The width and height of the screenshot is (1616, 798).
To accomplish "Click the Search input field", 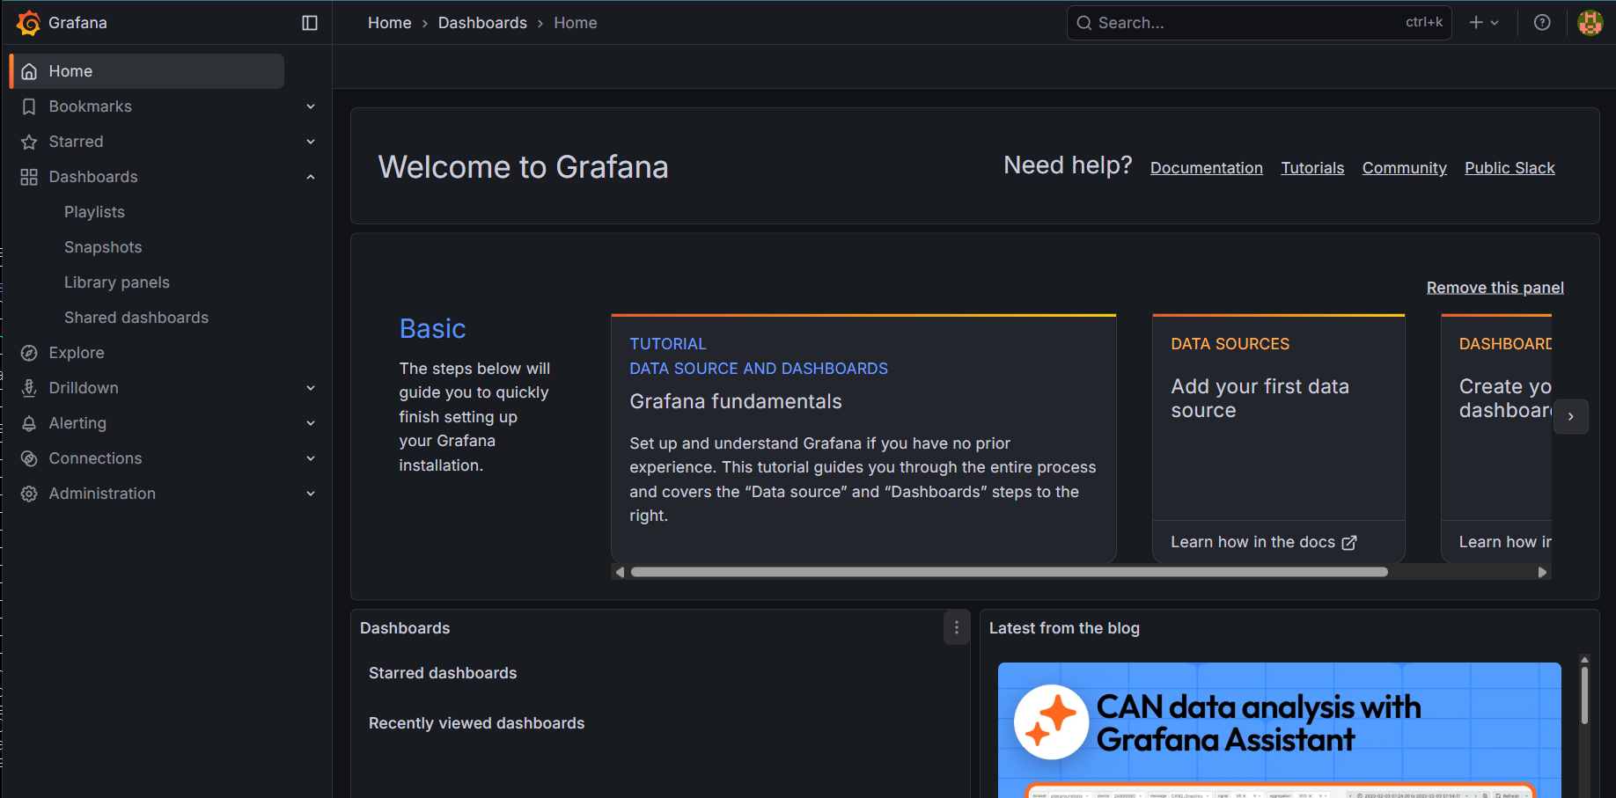I will (1260, 23).
